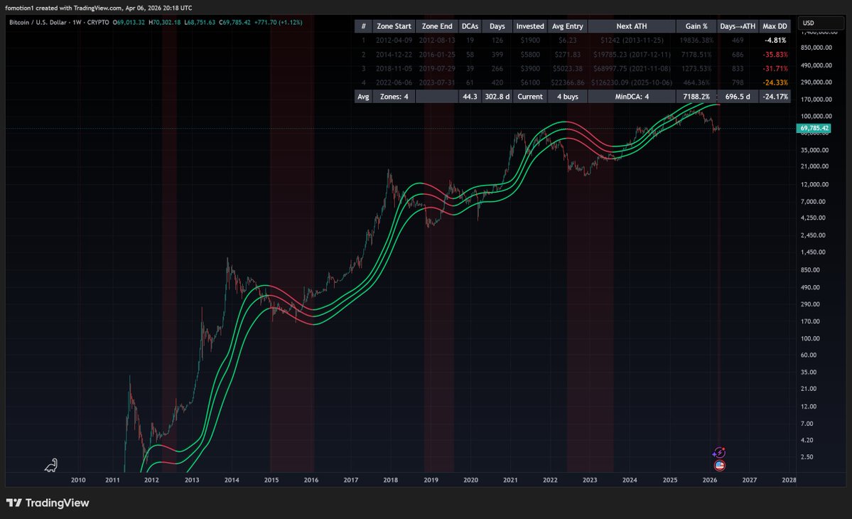
Task: Click the TradingView logo at the bottom
Action: [x=48, y=503]
